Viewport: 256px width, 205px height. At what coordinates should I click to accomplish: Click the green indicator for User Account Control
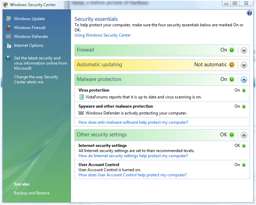[x=244, y=165]
